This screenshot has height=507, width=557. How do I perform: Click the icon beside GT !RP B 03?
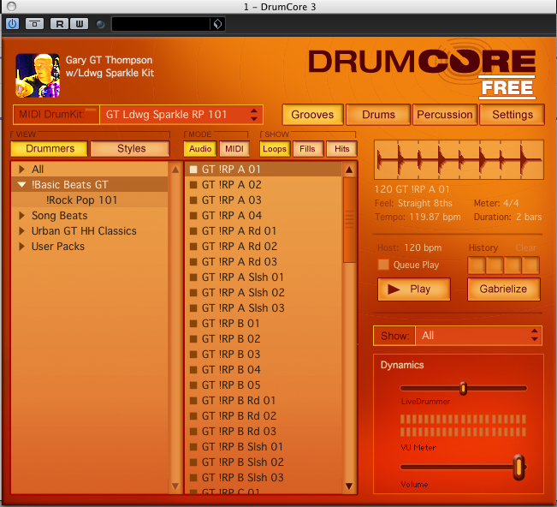pyautogui.click(x=193, y=355)
